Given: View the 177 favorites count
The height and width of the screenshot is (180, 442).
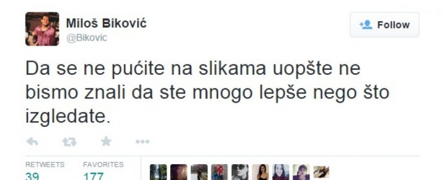Looking at the screenshot, I should tap(93, 176).
